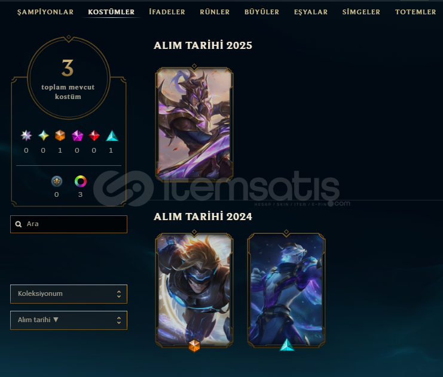The image size is (443, 377).
Task: Select the teal triangle rarity gem icon
Action: click(x=112, y=135)
